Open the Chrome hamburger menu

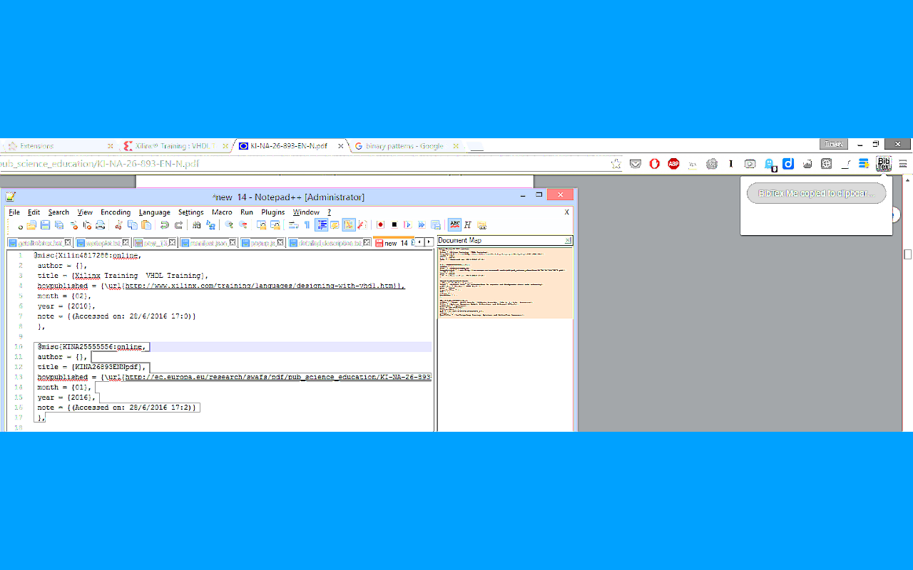point(903,164)
